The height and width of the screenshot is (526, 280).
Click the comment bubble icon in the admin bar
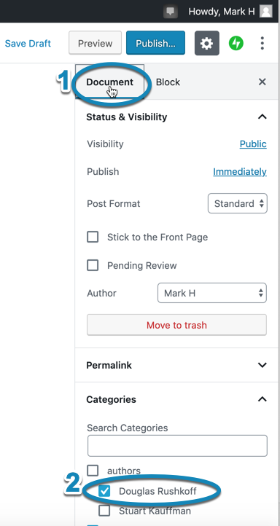click(171, 12)
